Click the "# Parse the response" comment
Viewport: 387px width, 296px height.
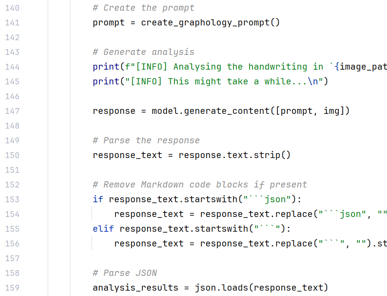(146, 141)
